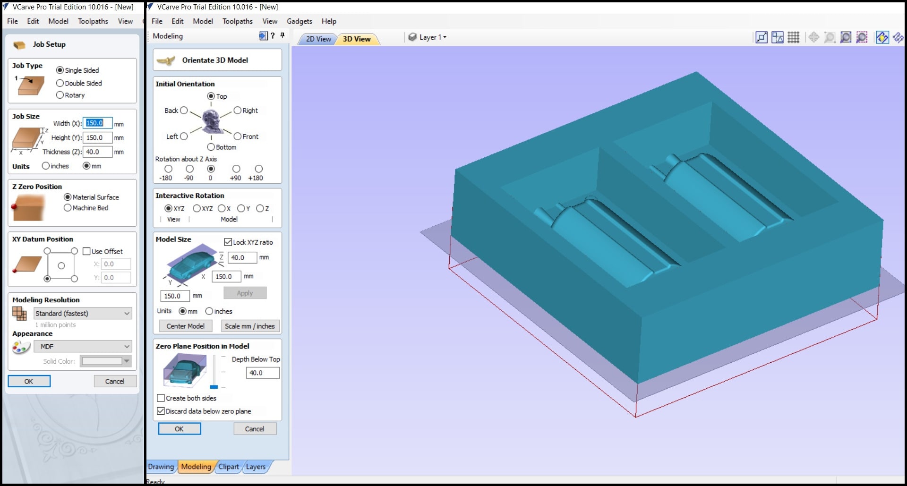Click the Layer 1 stack icon
Image resolution: width=907 pixels, height=486 pixels.
(412, 37)
